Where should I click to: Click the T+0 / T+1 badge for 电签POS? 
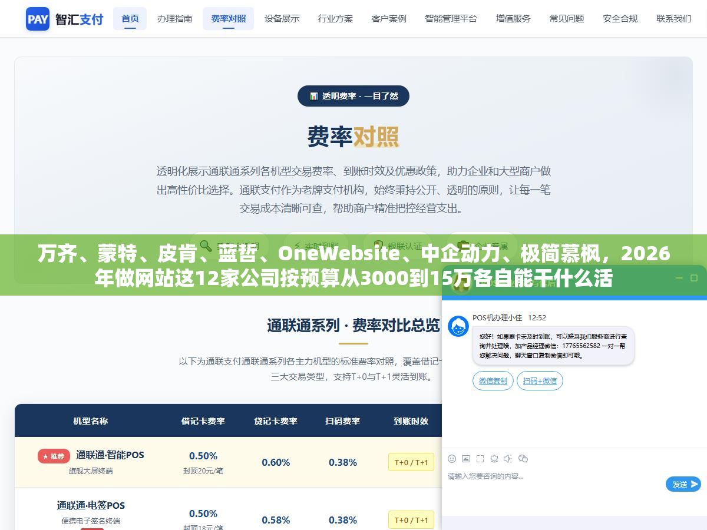tap(411, 520)
